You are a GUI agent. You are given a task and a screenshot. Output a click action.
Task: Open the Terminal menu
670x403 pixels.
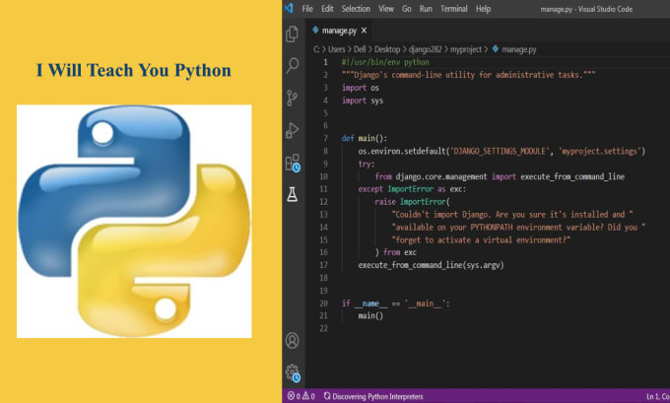(454, 9)
